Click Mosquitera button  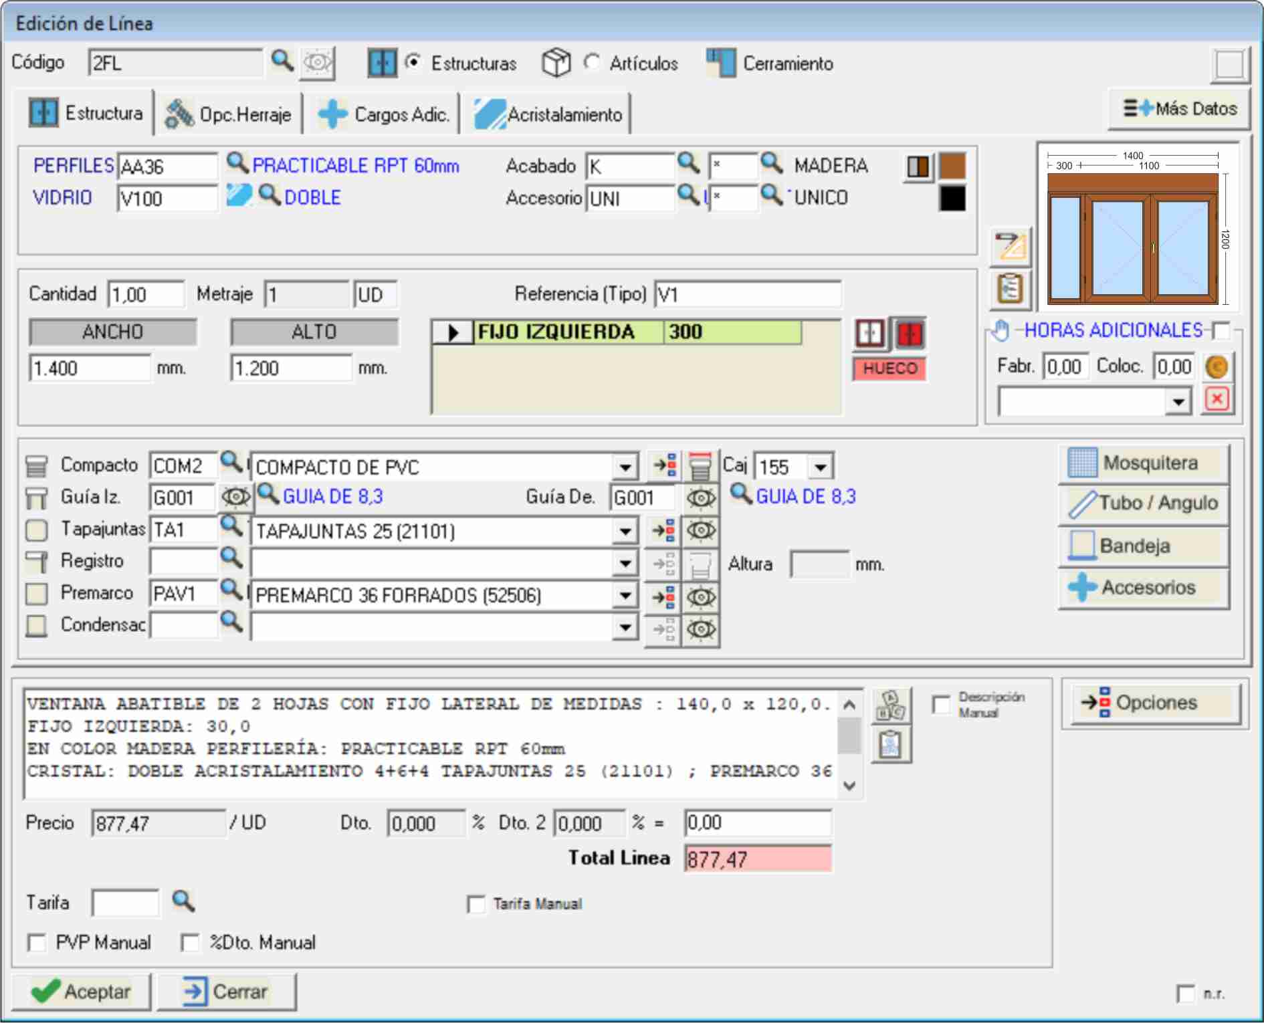tap(1144, 463)
